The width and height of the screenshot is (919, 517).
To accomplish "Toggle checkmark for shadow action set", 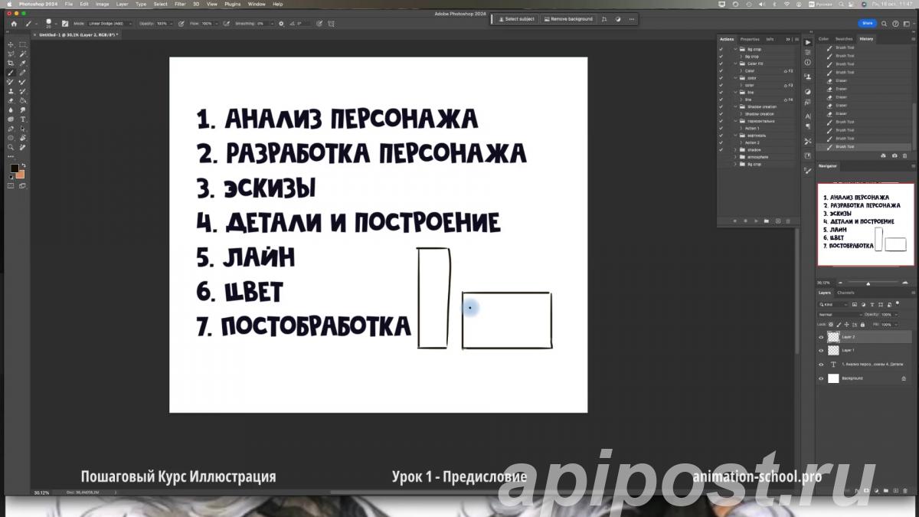I will click(721, 150).
